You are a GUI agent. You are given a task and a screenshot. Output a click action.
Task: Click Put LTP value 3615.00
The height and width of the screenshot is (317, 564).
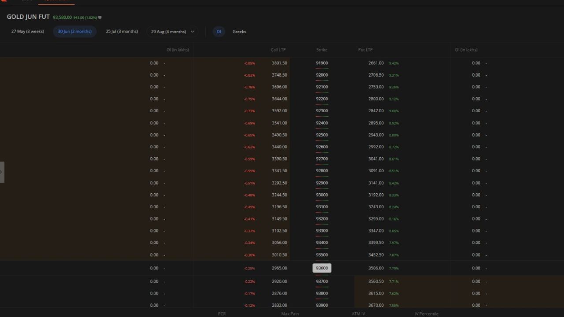(376, 293)
